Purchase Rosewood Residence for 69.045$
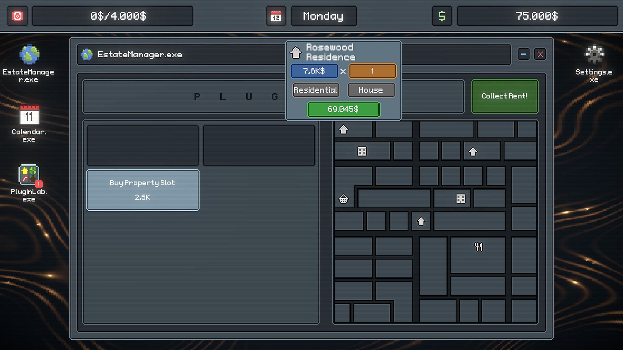The width and height of the screenshot is (623, 350). click(x=343, y=109)
